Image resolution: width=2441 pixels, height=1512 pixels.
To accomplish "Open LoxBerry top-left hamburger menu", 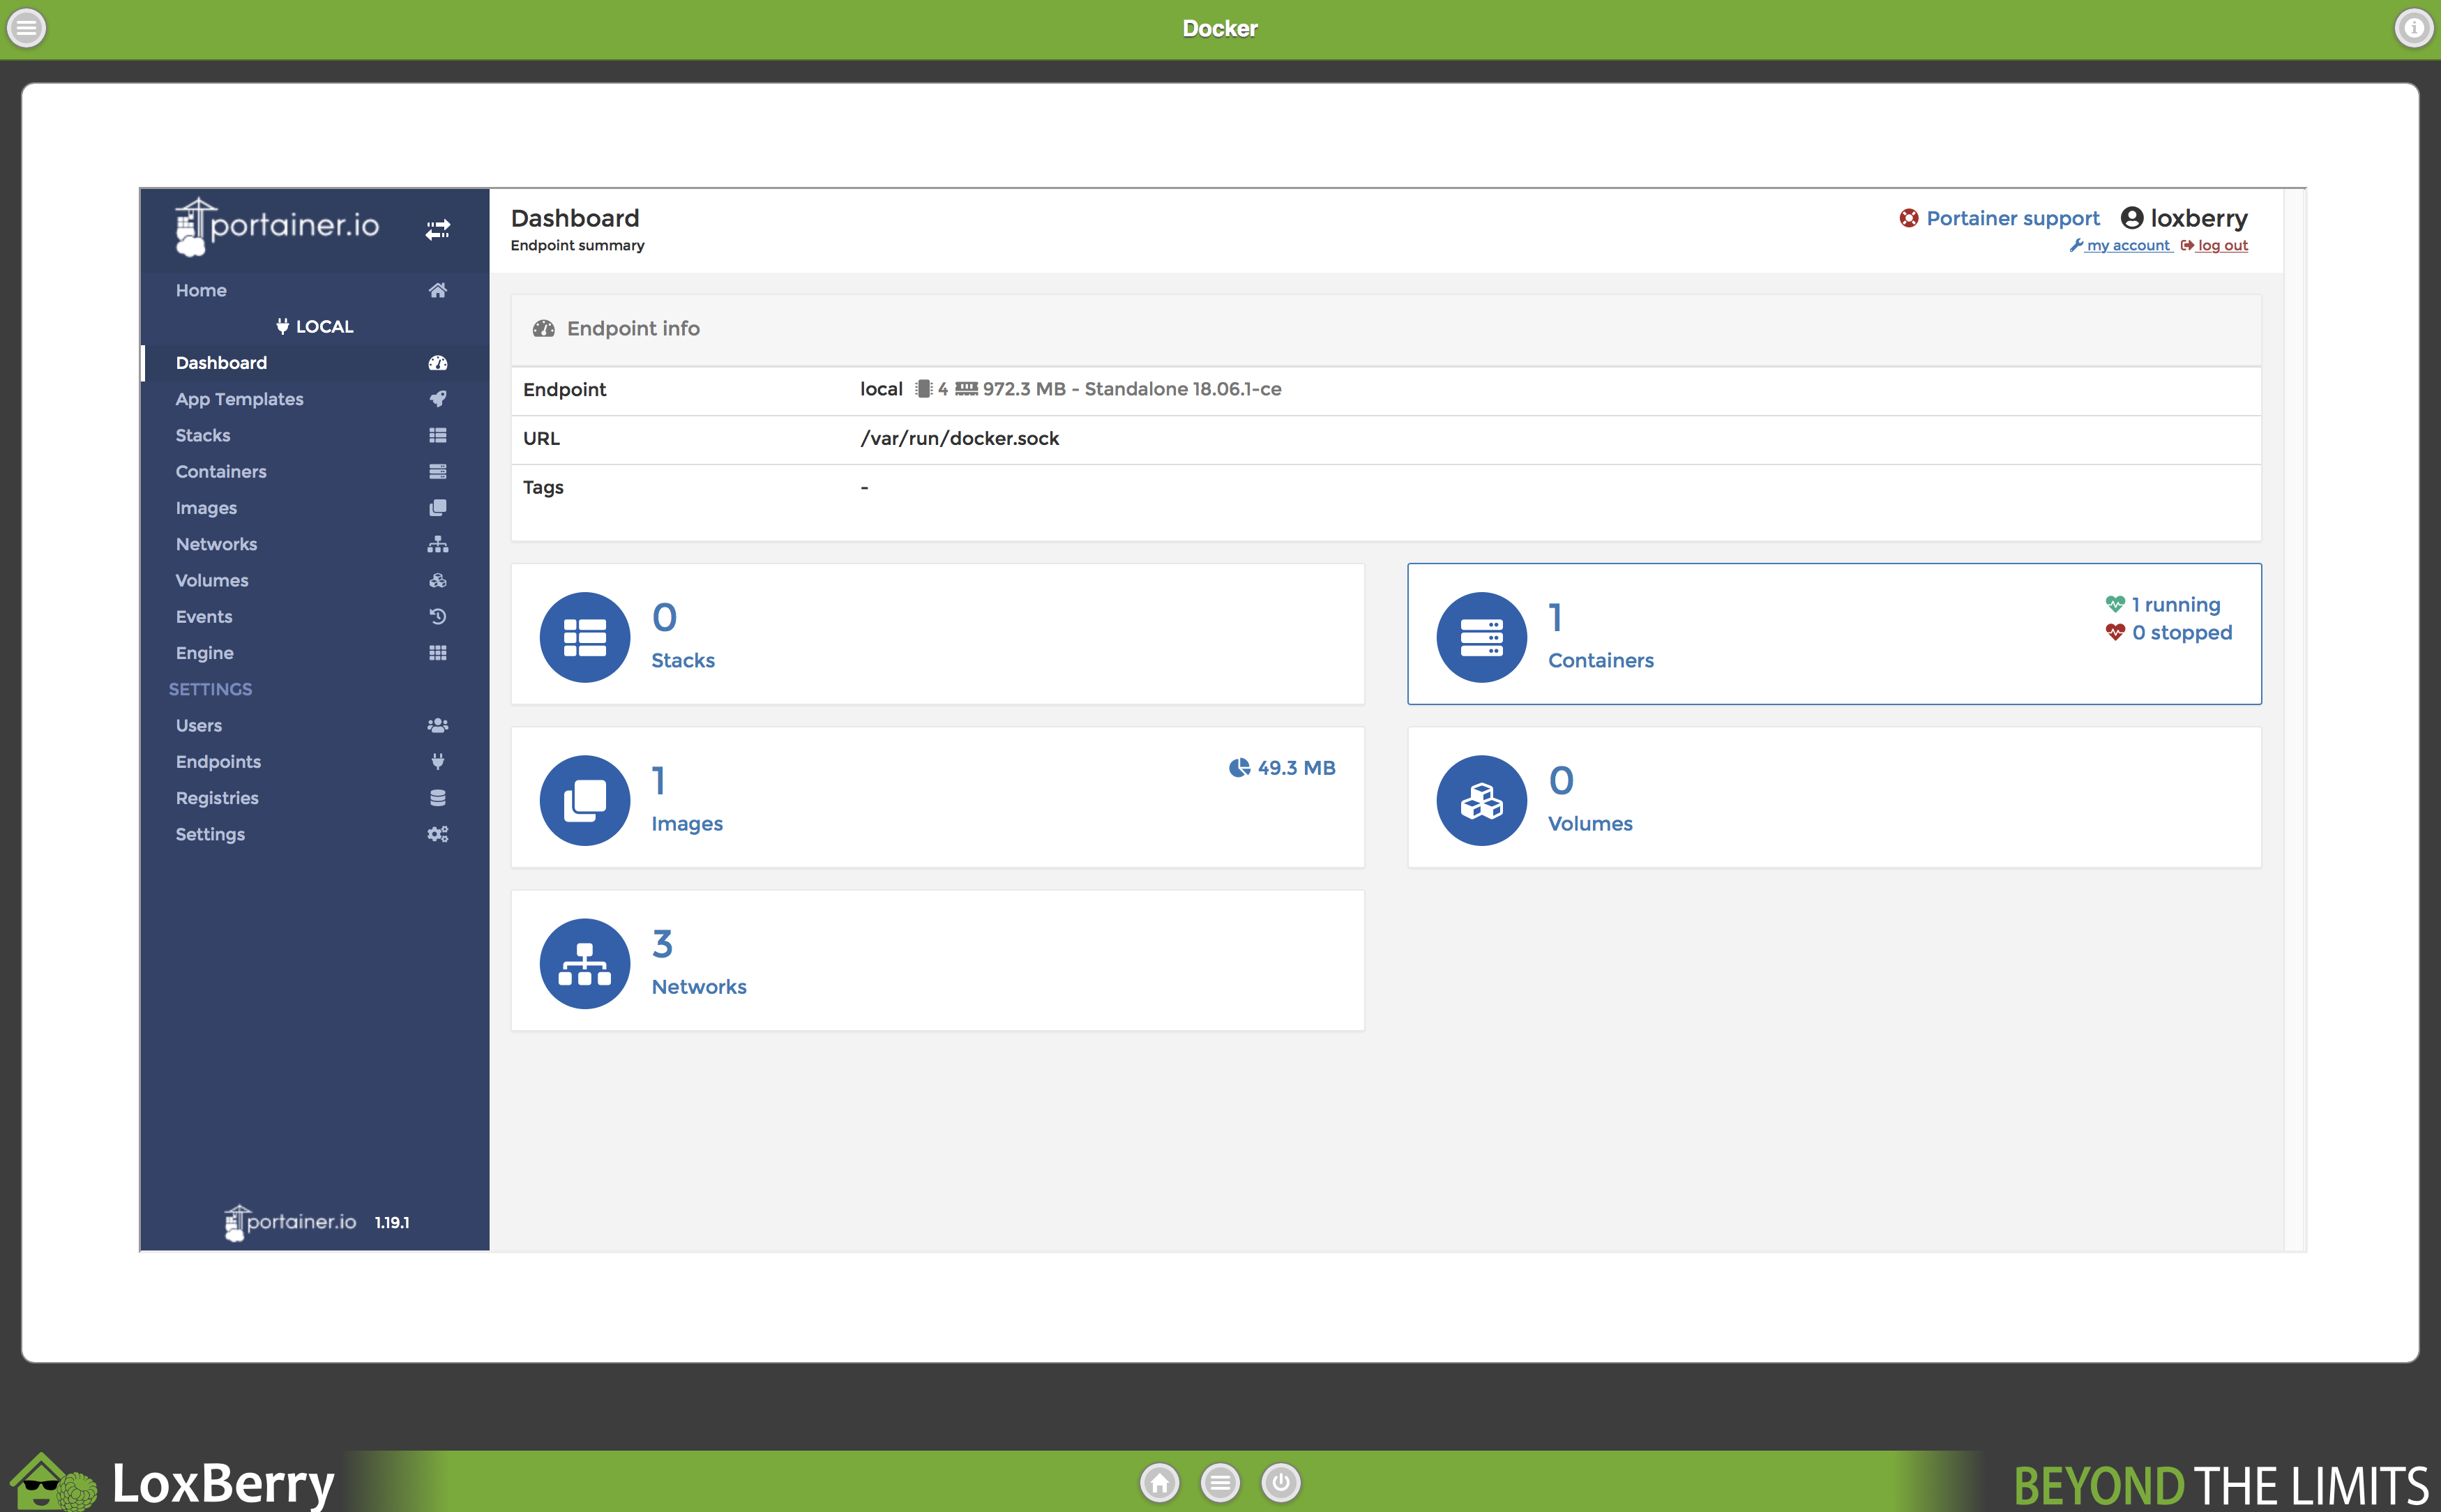I will point(27,28).
